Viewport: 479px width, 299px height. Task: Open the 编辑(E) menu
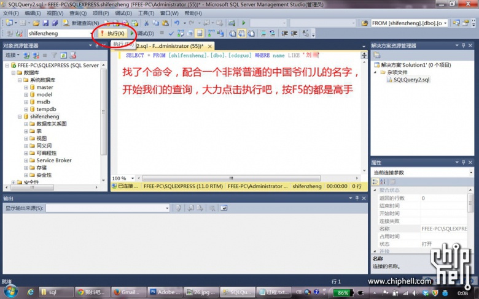[33, 13]
